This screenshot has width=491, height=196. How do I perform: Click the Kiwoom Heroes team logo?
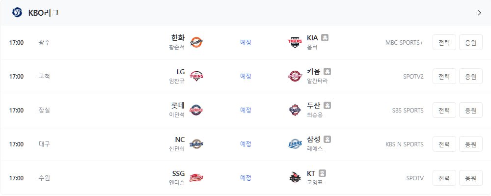click(295, 76)
